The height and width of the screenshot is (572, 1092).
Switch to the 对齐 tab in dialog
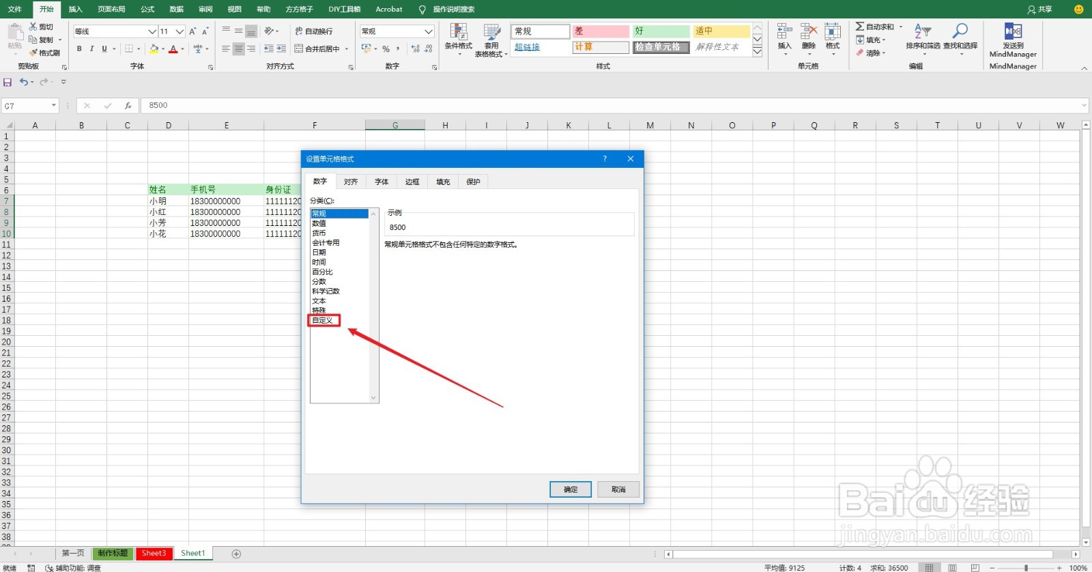351,182
